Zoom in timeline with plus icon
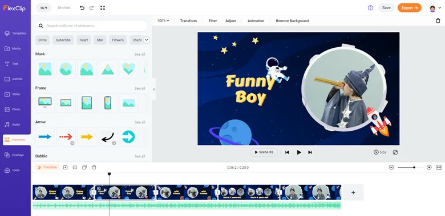The image size is (445, 216). coord(429,167)
